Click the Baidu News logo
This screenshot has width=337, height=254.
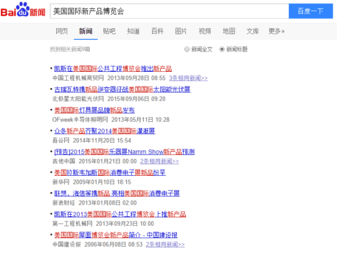tap(24, 11)
